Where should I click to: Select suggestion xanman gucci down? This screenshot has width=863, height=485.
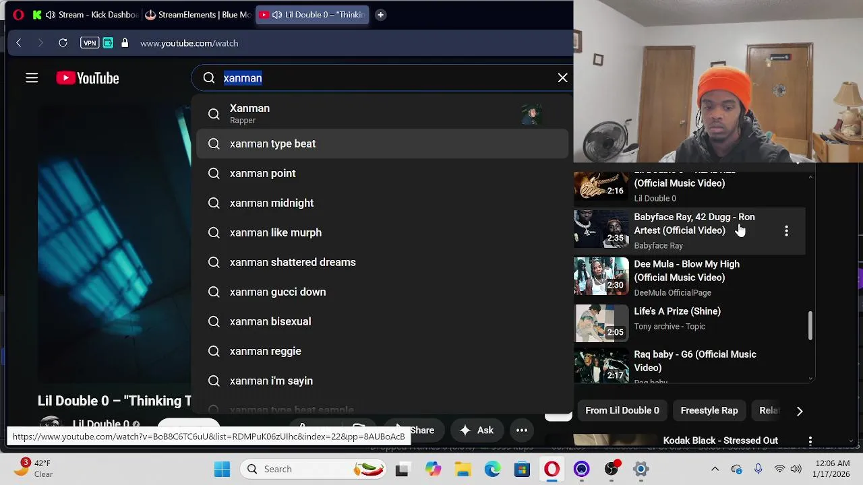coord(382,292)
